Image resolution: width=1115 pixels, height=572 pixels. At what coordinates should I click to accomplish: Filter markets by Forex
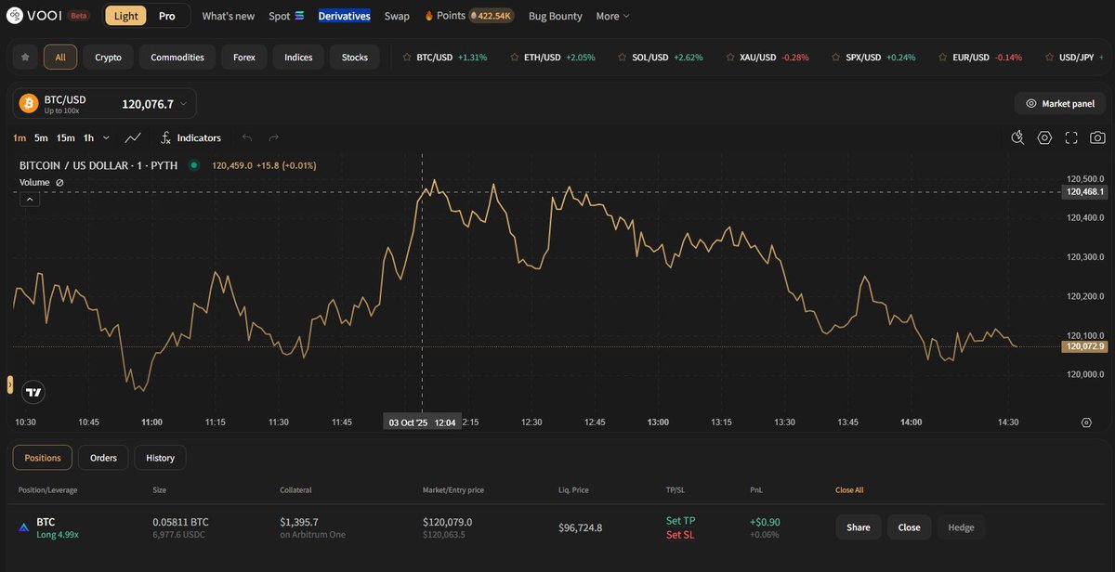click(x=244, y=57)
